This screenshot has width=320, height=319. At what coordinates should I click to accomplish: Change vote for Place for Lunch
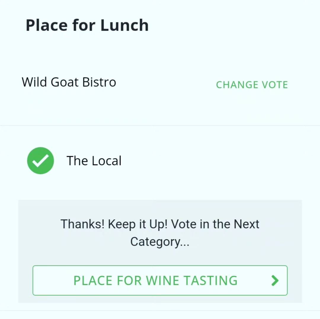tap(252, 85)
